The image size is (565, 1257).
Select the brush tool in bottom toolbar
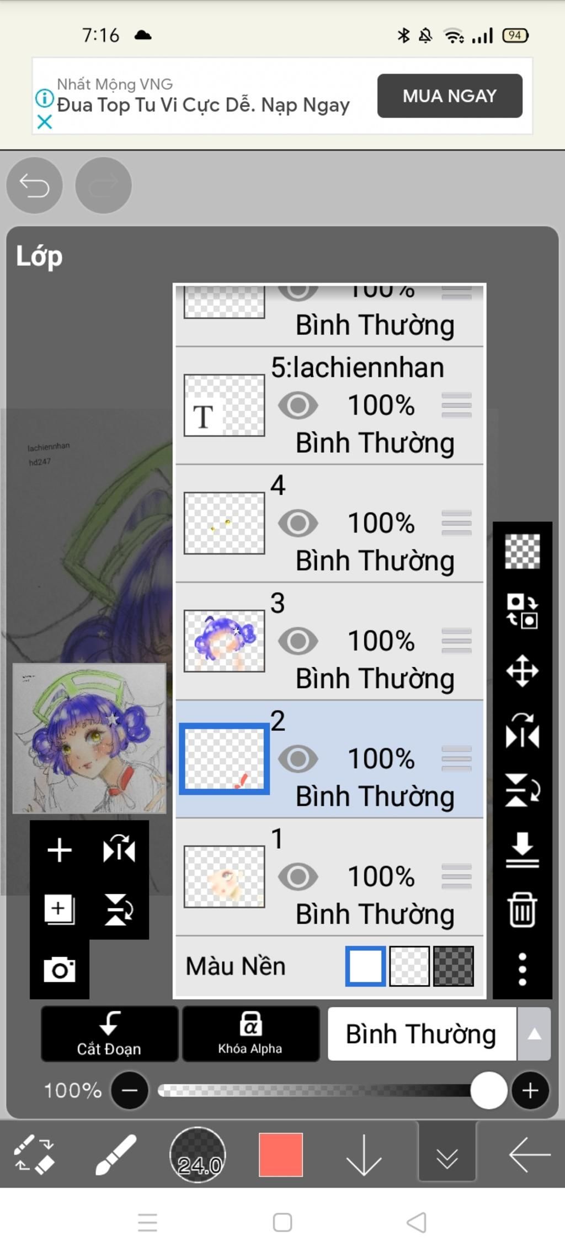click(x=115, y=1154)
